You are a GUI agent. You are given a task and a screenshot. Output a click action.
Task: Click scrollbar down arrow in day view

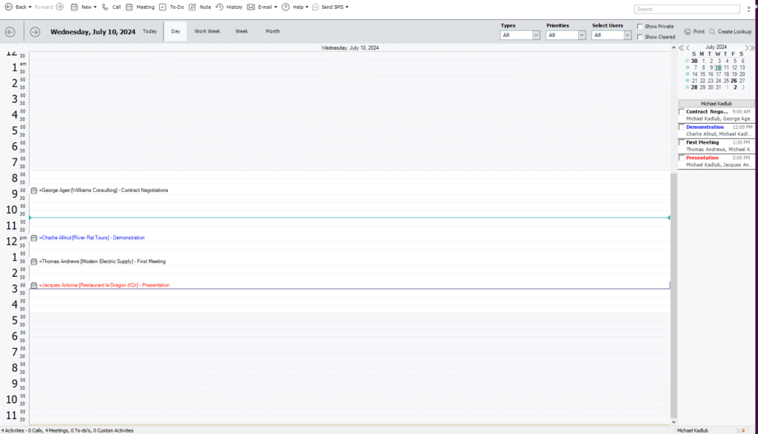coord(674,422)
